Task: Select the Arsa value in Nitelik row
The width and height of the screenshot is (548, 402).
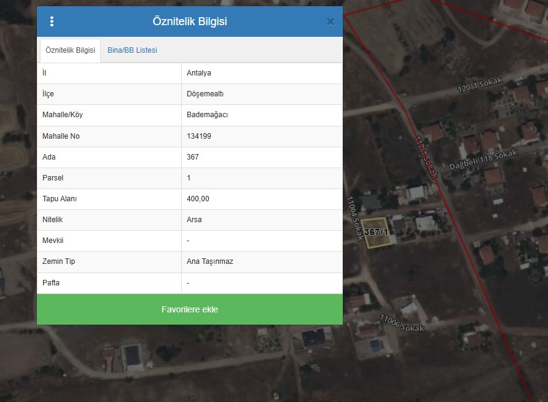Action: tap(194, 220)
